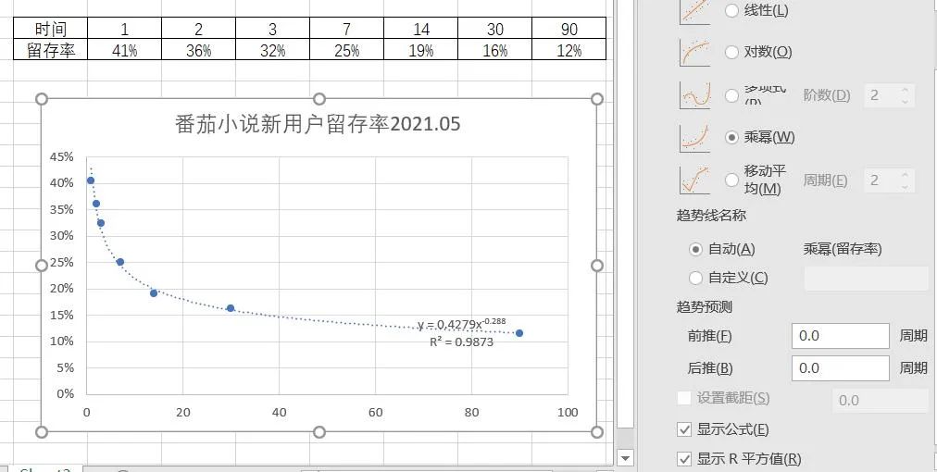Select the 乘幂(W) radio option
The image size is (937, 472).
pos(731,137)
